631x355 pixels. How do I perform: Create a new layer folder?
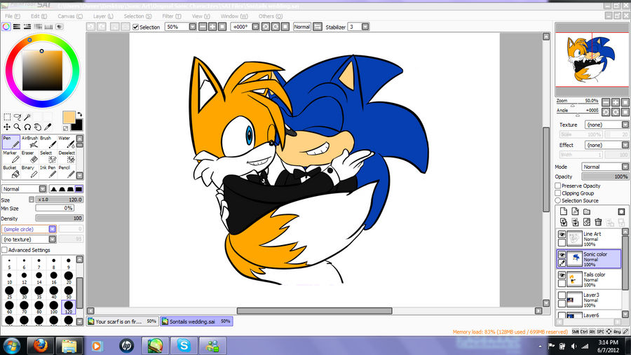(587, 211)
